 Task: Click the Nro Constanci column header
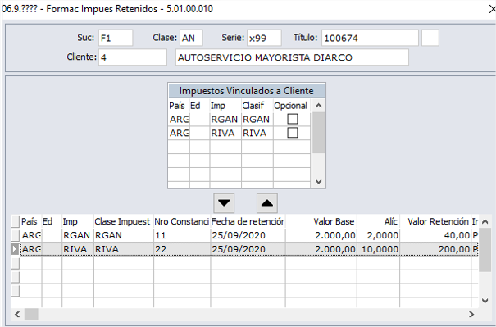(182, 222)
